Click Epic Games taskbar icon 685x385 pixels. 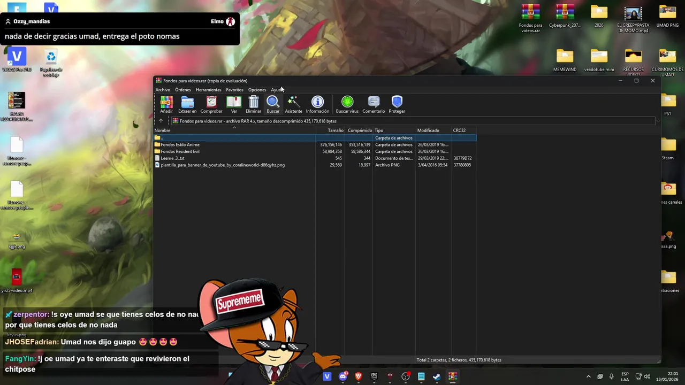pos(374,376)
